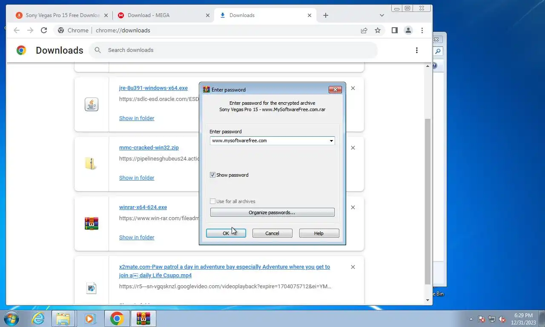Share this page icon

coord(364,30)
